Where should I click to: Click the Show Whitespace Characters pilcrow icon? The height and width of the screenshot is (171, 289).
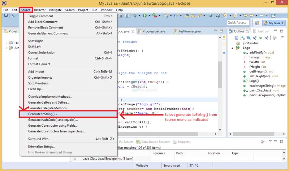(127, 16)
